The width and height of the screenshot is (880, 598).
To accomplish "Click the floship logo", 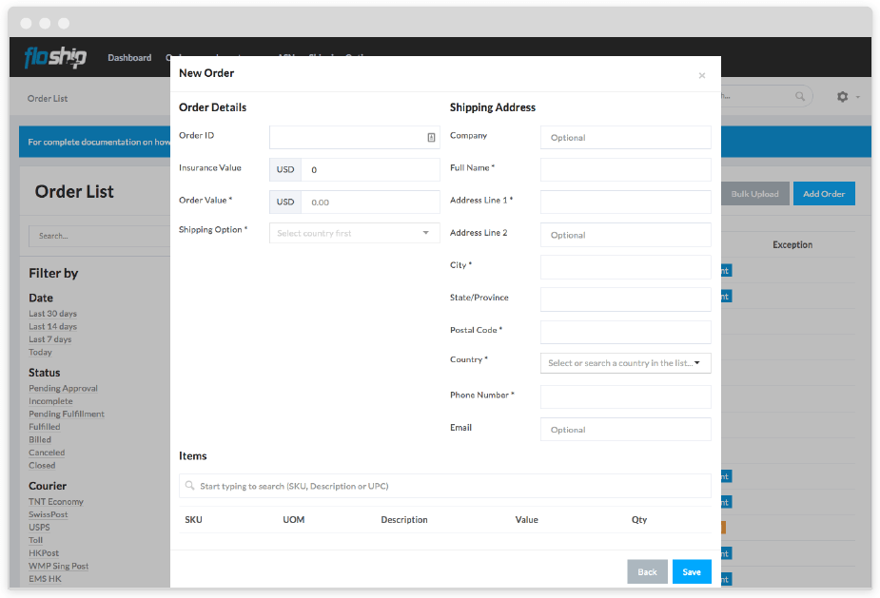I will (55, 58).
